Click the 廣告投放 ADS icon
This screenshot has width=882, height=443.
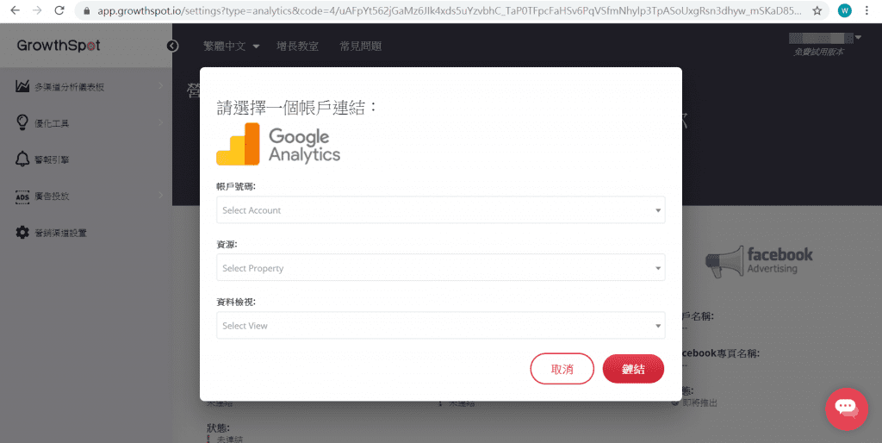22,197
